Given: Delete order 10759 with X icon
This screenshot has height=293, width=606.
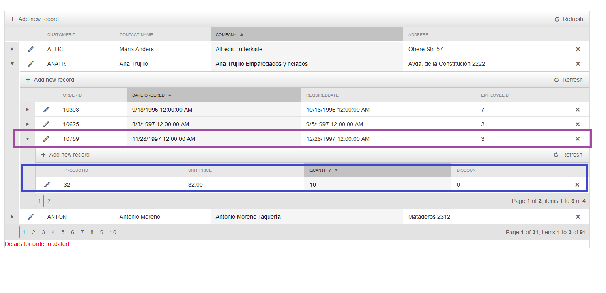Looking at the screenshot, I should pos(578,139).
